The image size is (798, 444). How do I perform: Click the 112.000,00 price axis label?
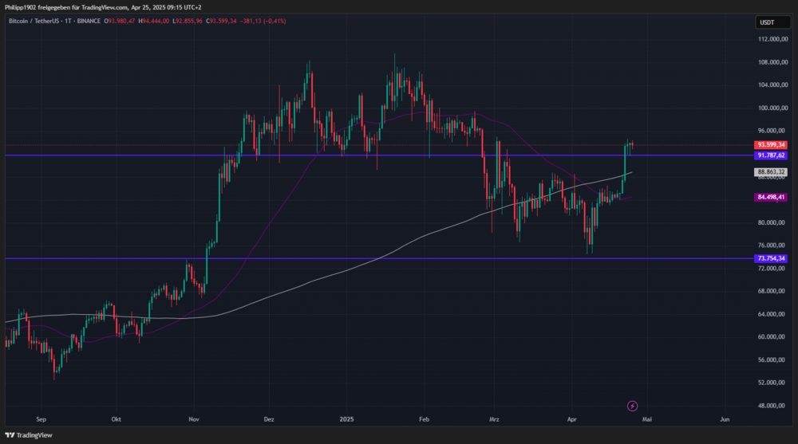tap(772, 39)
